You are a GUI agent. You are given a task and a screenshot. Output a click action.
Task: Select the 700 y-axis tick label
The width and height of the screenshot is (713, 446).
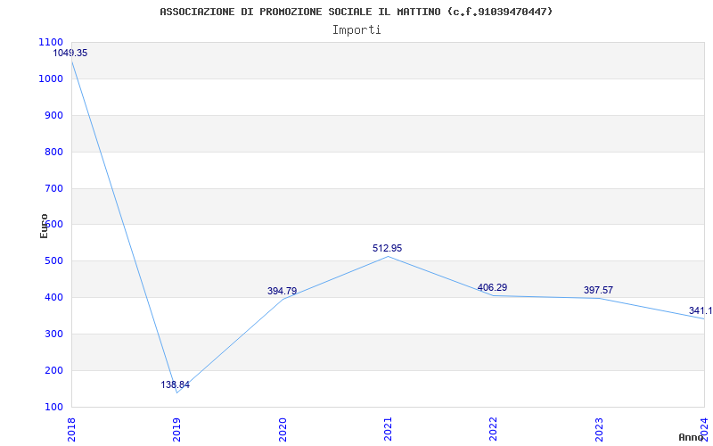click(x=53, y=188)
